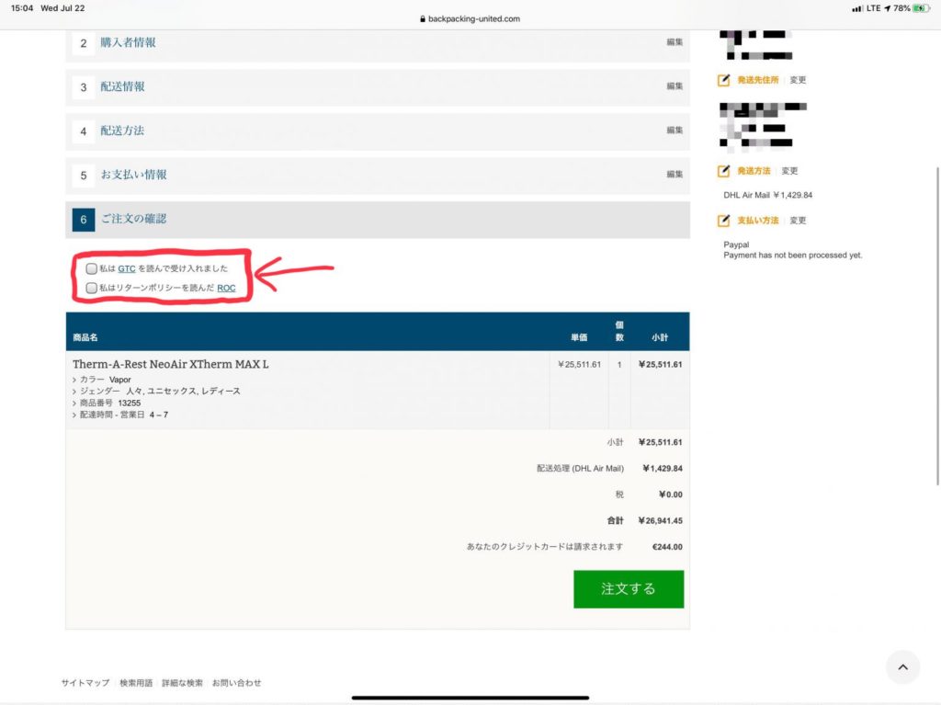This screenshot has height=705, width=941.
Task: Click the green 注文する order button
Action: click(x=629, y=589)
